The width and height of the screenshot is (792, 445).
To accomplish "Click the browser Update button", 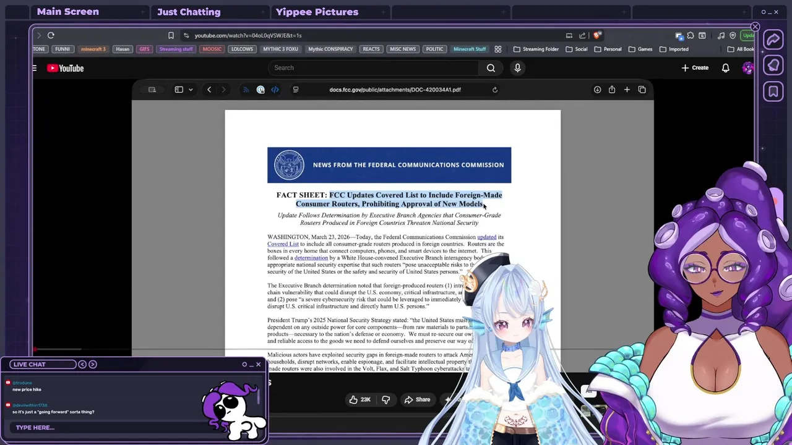I will tap(748, 35).
